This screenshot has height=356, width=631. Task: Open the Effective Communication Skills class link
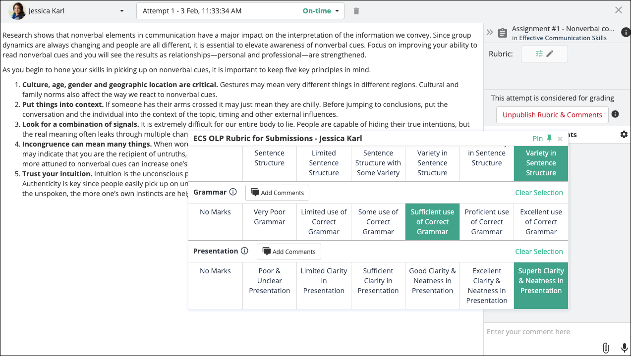coord(562,38)
